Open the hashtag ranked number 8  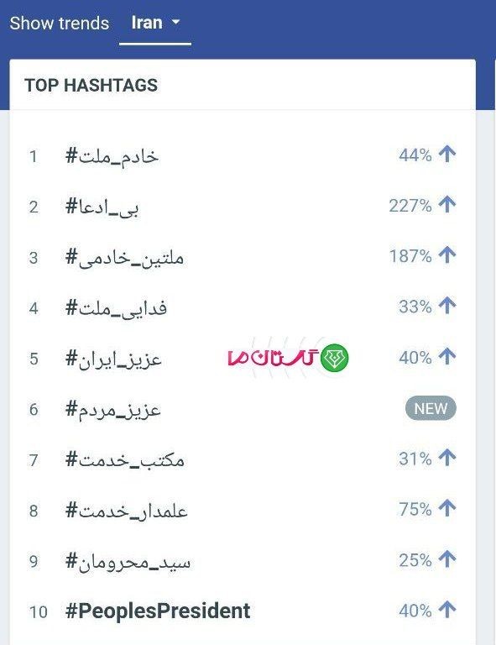[127, 511]
